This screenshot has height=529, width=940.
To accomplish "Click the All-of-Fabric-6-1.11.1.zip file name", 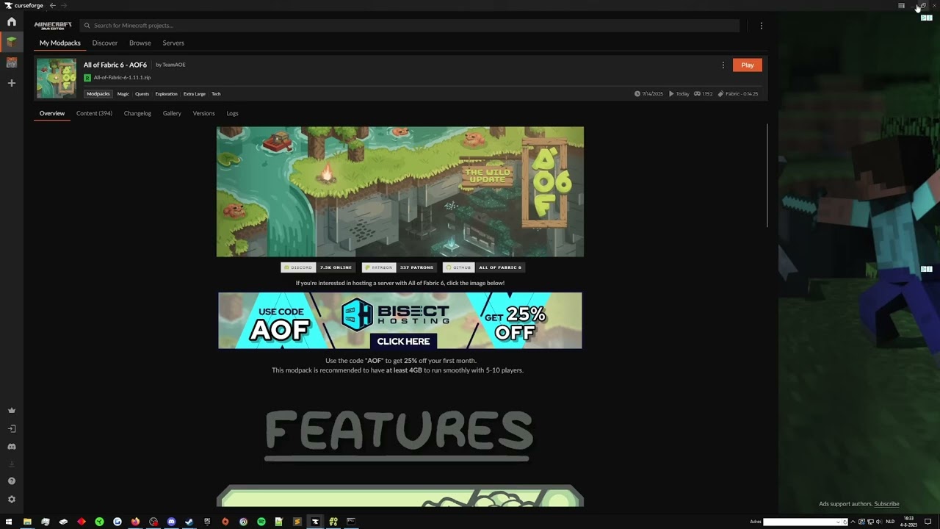I will tap(122, 78).
